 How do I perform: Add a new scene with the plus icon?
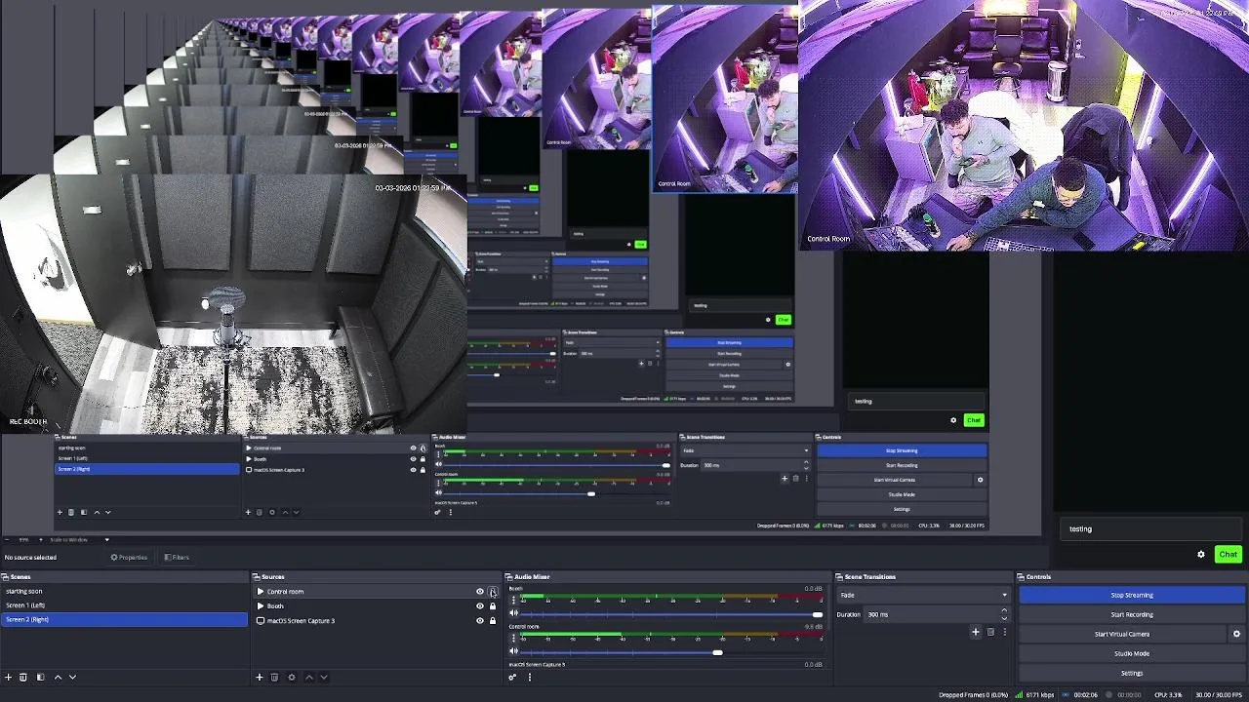[9, 677]
